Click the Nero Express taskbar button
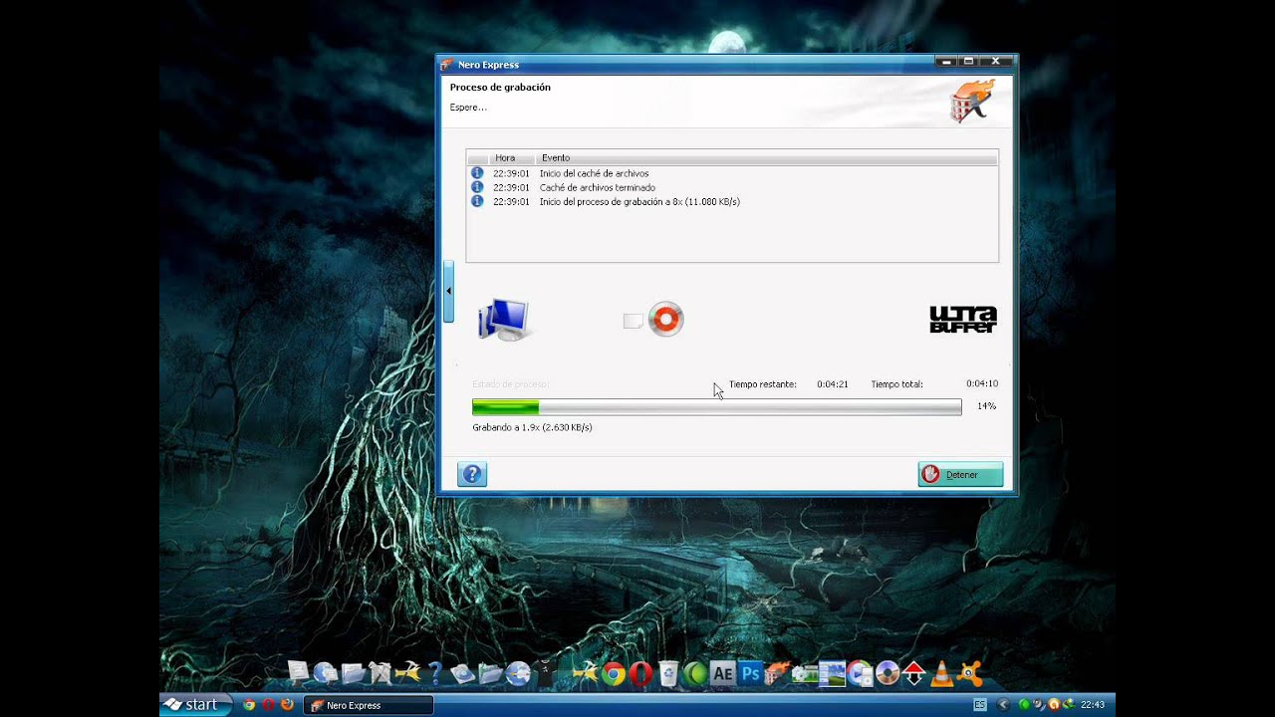 coord(369,705)
